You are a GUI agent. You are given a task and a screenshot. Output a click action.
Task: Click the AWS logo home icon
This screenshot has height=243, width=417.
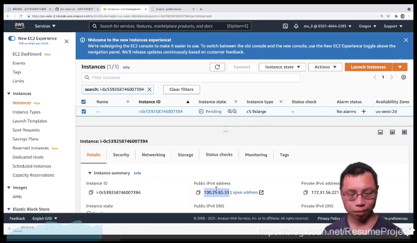click(x=19, y=26)
